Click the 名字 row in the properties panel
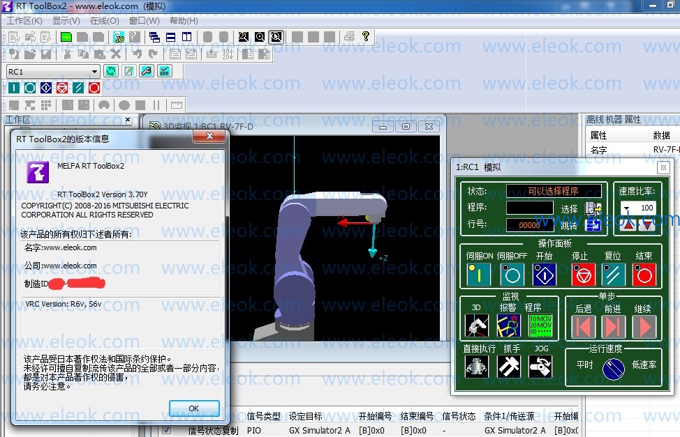Screen dimensions: 680x437 click(x=633, y=150)
